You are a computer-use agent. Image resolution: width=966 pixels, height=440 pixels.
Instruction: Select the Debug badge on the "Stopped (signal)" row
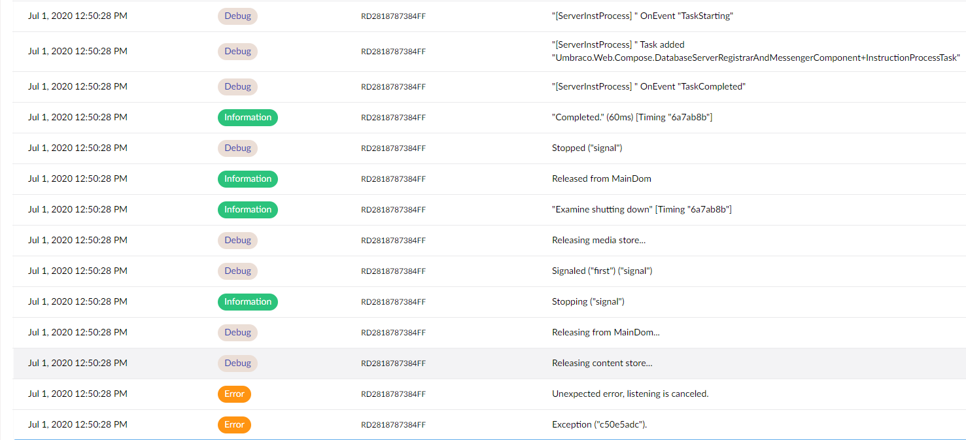(x=237, y=148)
